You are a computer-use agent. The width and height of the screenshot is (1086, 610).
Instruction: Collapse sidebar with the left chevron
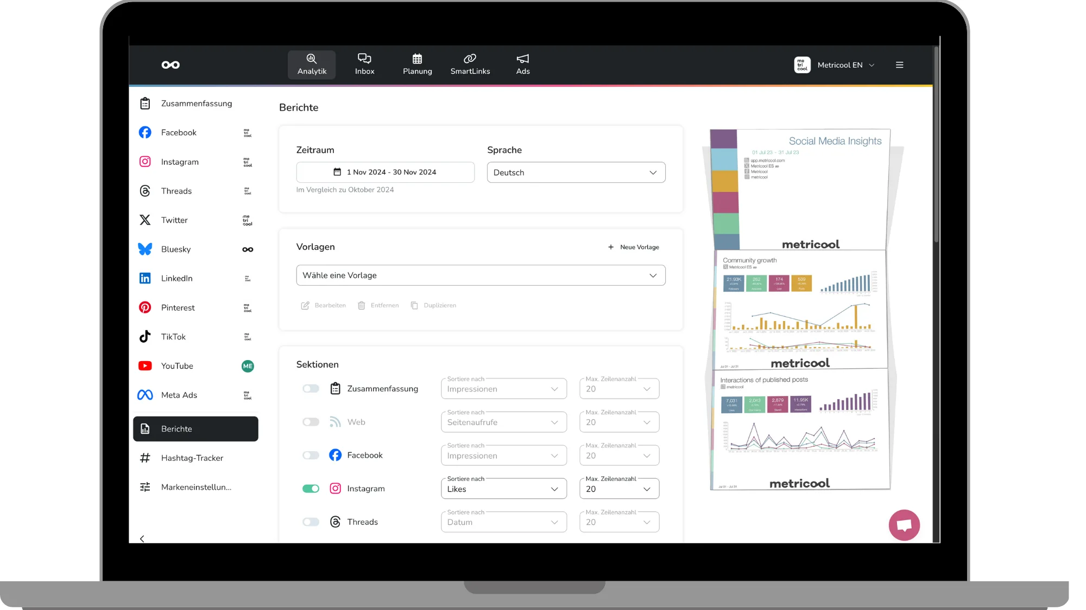click(x=142, y=538)
